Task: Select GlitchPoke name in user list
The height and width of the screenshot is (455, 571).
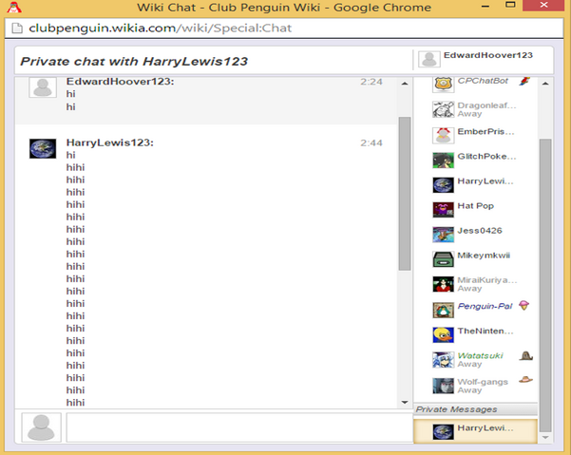Action: tap(486, 157)
